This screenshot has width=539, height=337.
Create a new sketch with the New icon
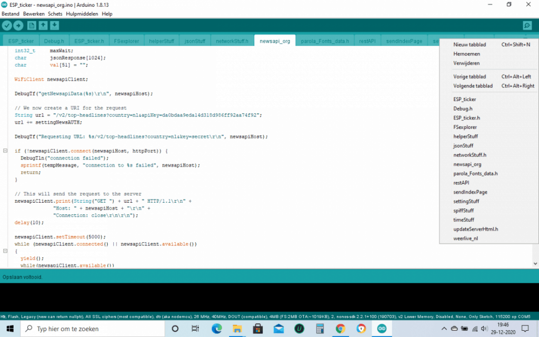coord(31,25)
